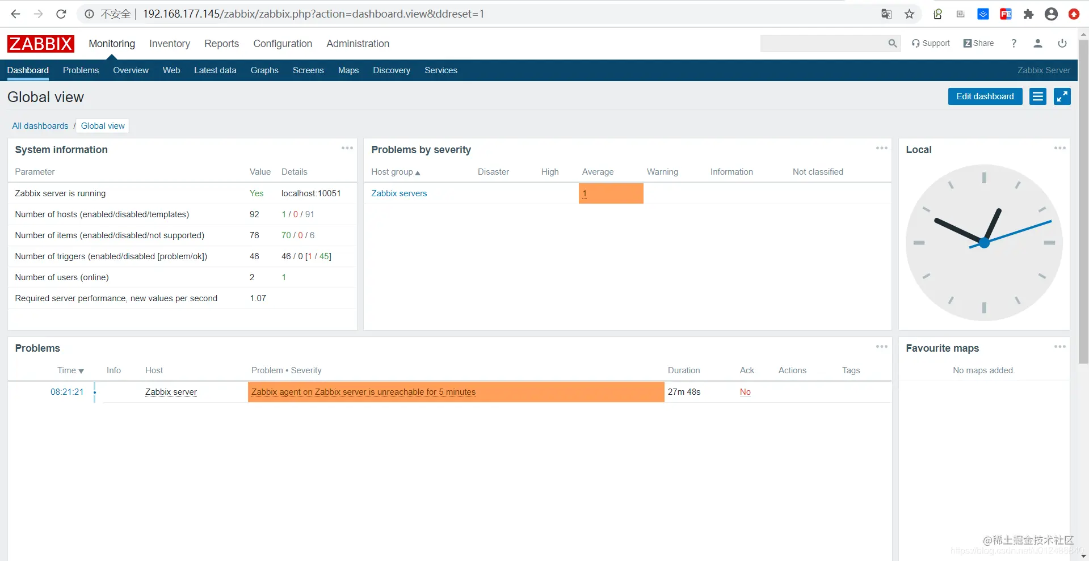Click the Global view breadcrumb

103,126
